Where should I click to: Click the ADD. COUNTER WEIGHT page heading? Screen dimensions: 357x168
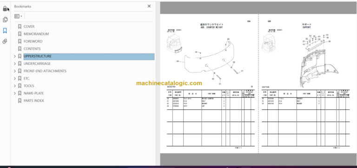212,27
